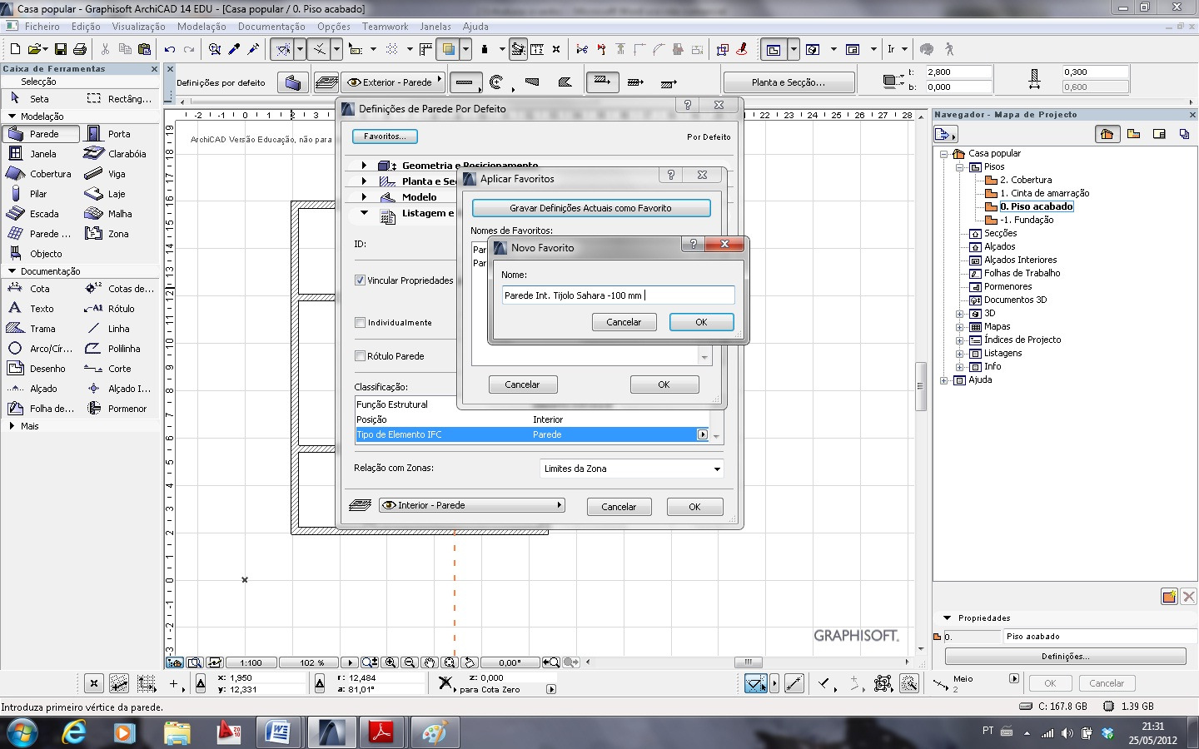Expand the Planta e Secção panel
This screenshot has width=1199, height=749.
pos(364,181)
